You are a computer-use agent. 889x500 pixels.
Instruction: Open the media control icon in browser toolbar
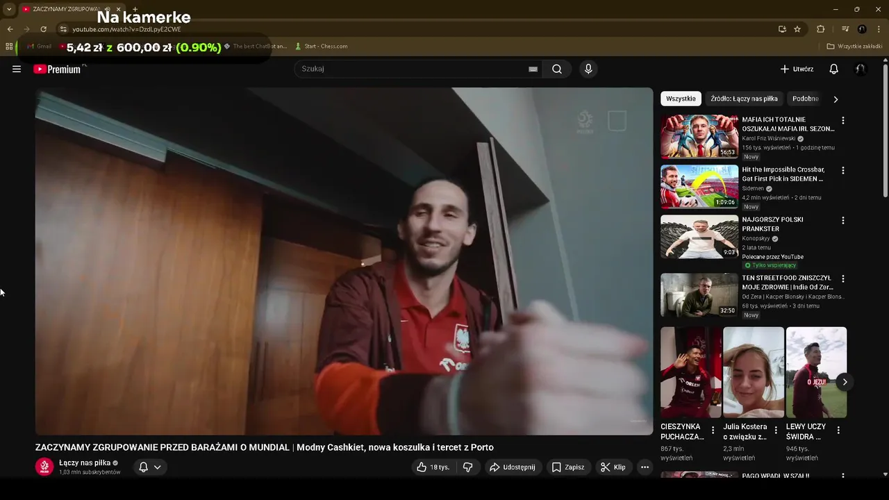tap(845, 29)
